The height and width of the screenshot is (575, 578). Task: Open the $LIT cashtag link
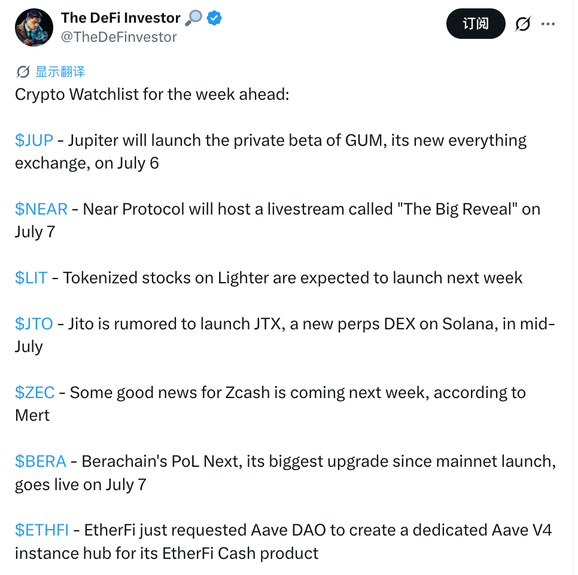(x=31, y=278)
